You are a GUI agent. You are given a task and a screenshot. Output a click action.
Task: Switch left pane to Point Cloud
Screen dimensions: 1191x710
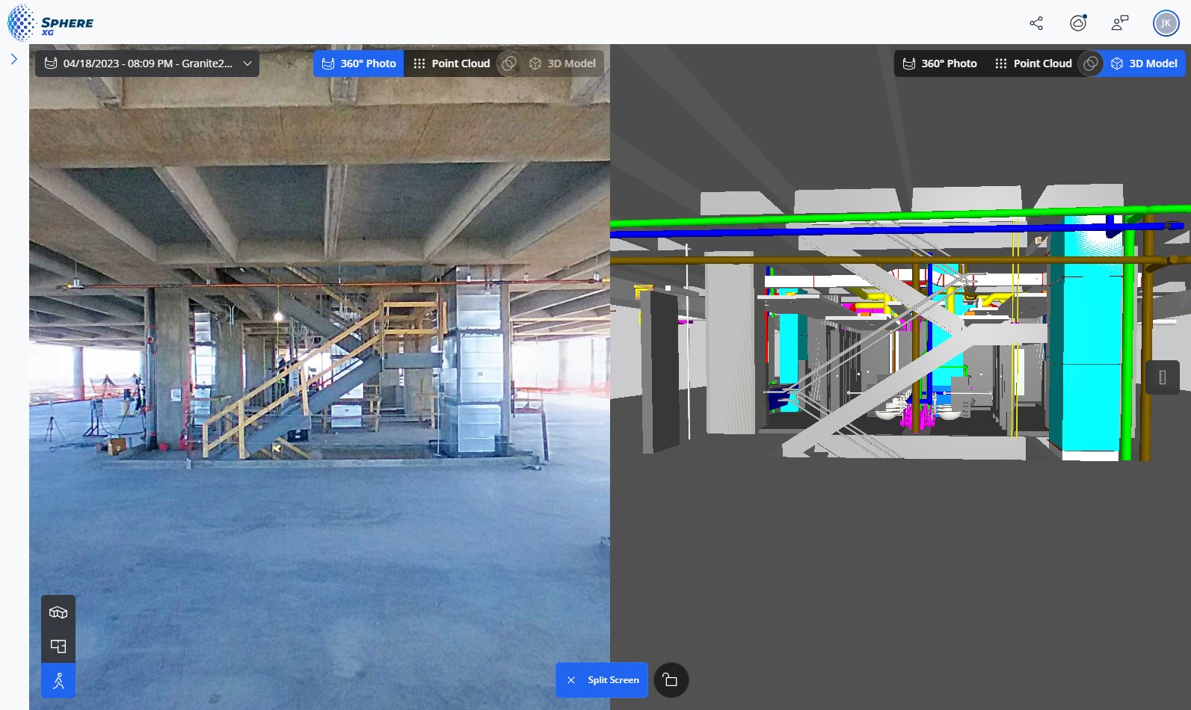coord(452,64)
